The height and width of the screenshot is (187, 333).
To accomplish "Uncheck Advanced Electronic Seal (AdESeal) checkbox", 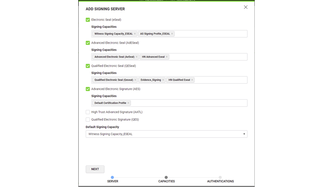I will [88, 43].
